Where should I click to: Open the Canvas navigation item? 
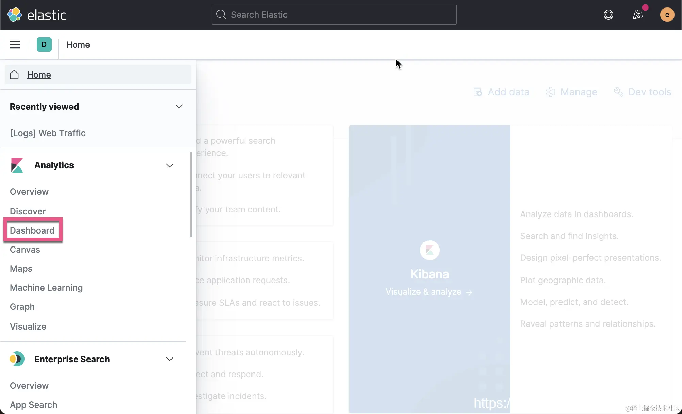click(x=25, y=250)
